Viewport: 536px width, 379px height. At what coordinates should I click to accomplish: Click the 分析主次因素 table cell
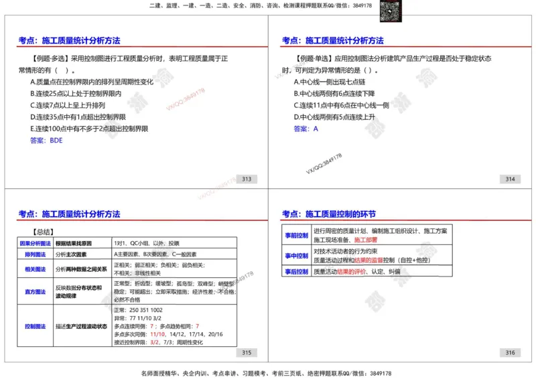(x=82, y=254)
